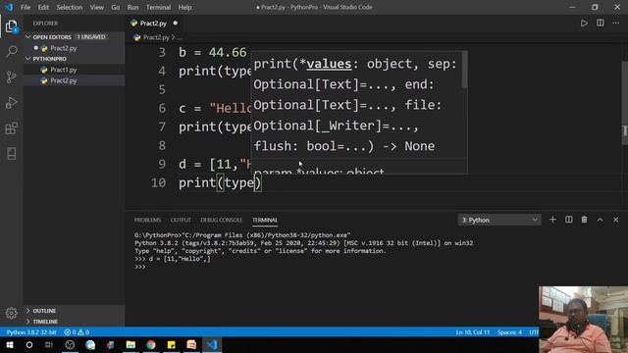This screenshot has width=628, height=353.
Task: Open the Terminal menu
Action: (158, 7)
